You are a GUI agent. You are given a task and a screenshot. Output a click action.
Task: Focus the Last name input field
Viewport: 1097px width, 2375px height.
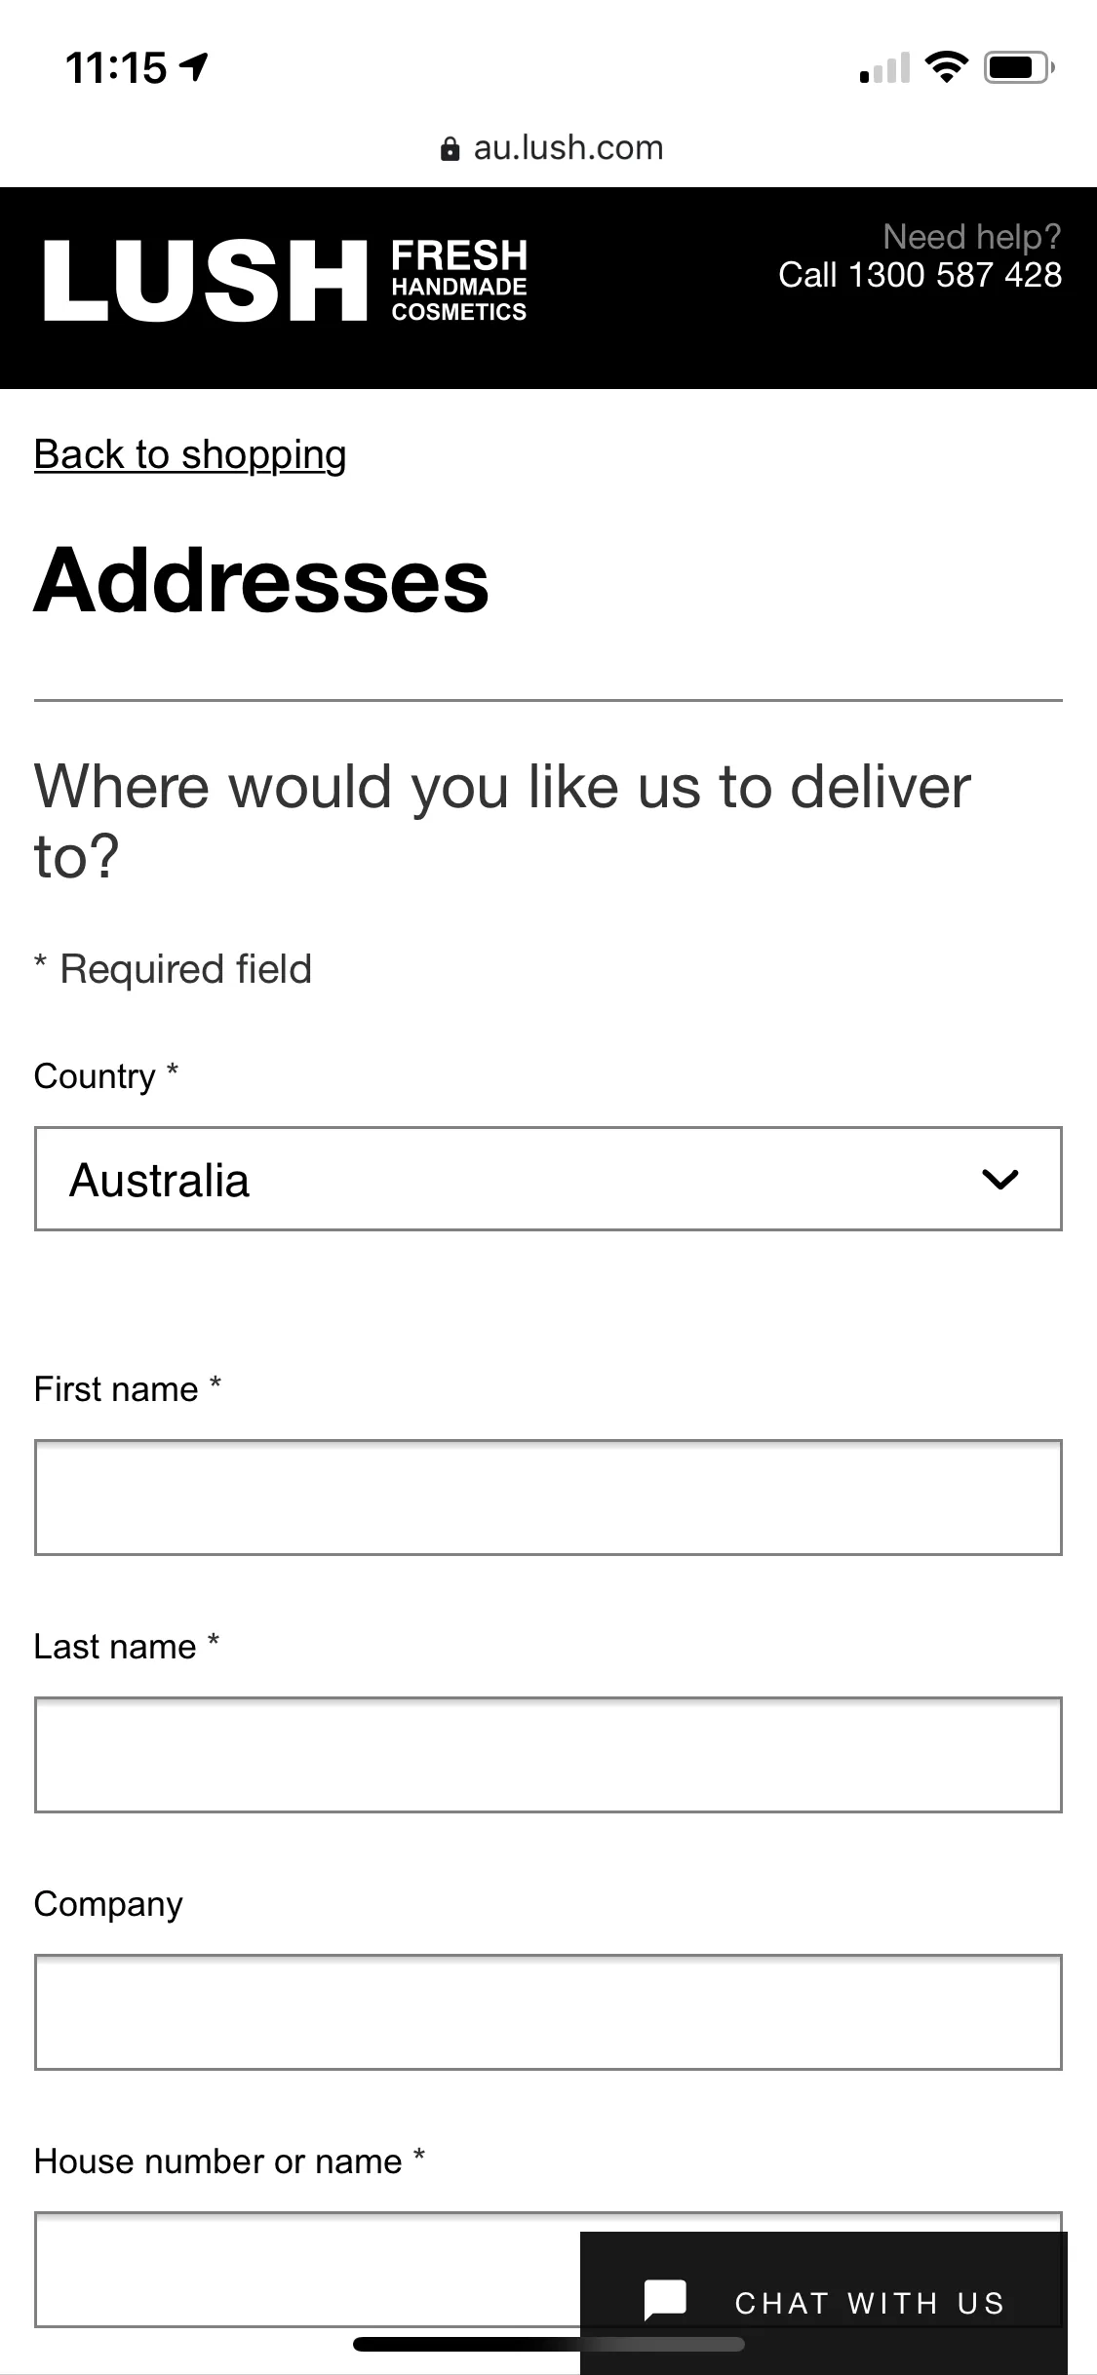(x=548, y=1754)
